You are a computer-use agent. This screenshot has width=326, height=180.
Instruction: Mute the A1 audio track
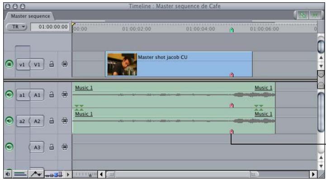point(9,95)
